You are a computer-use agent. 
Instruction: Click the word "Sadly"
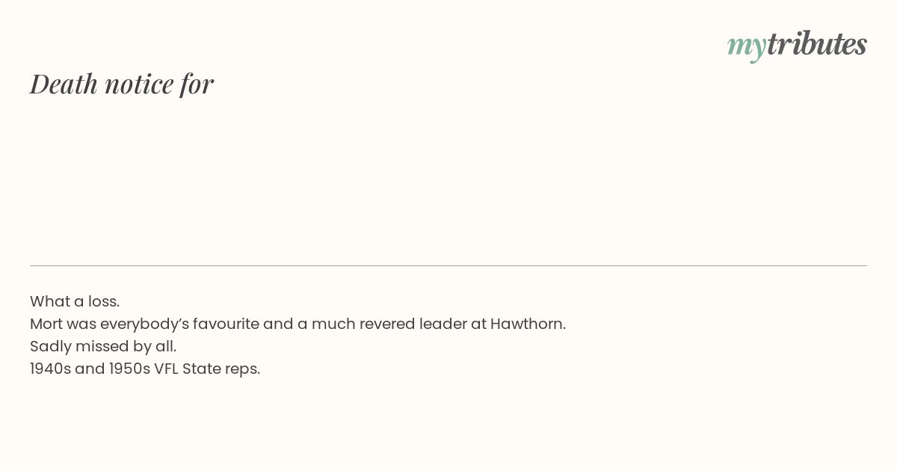tap(50, 347)
